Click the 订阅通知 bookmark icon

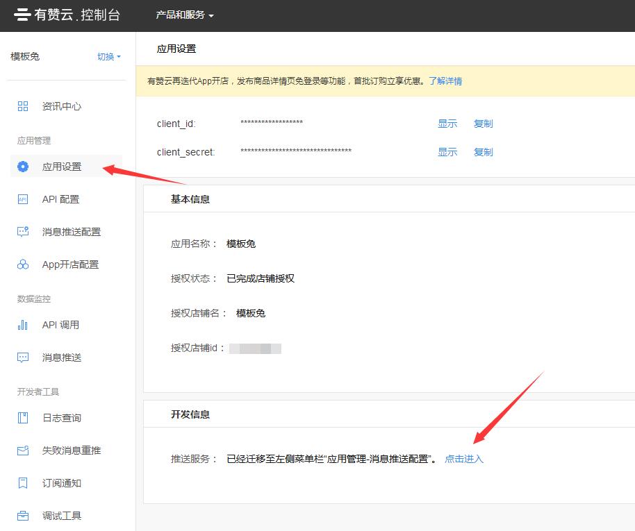point(23,483)
